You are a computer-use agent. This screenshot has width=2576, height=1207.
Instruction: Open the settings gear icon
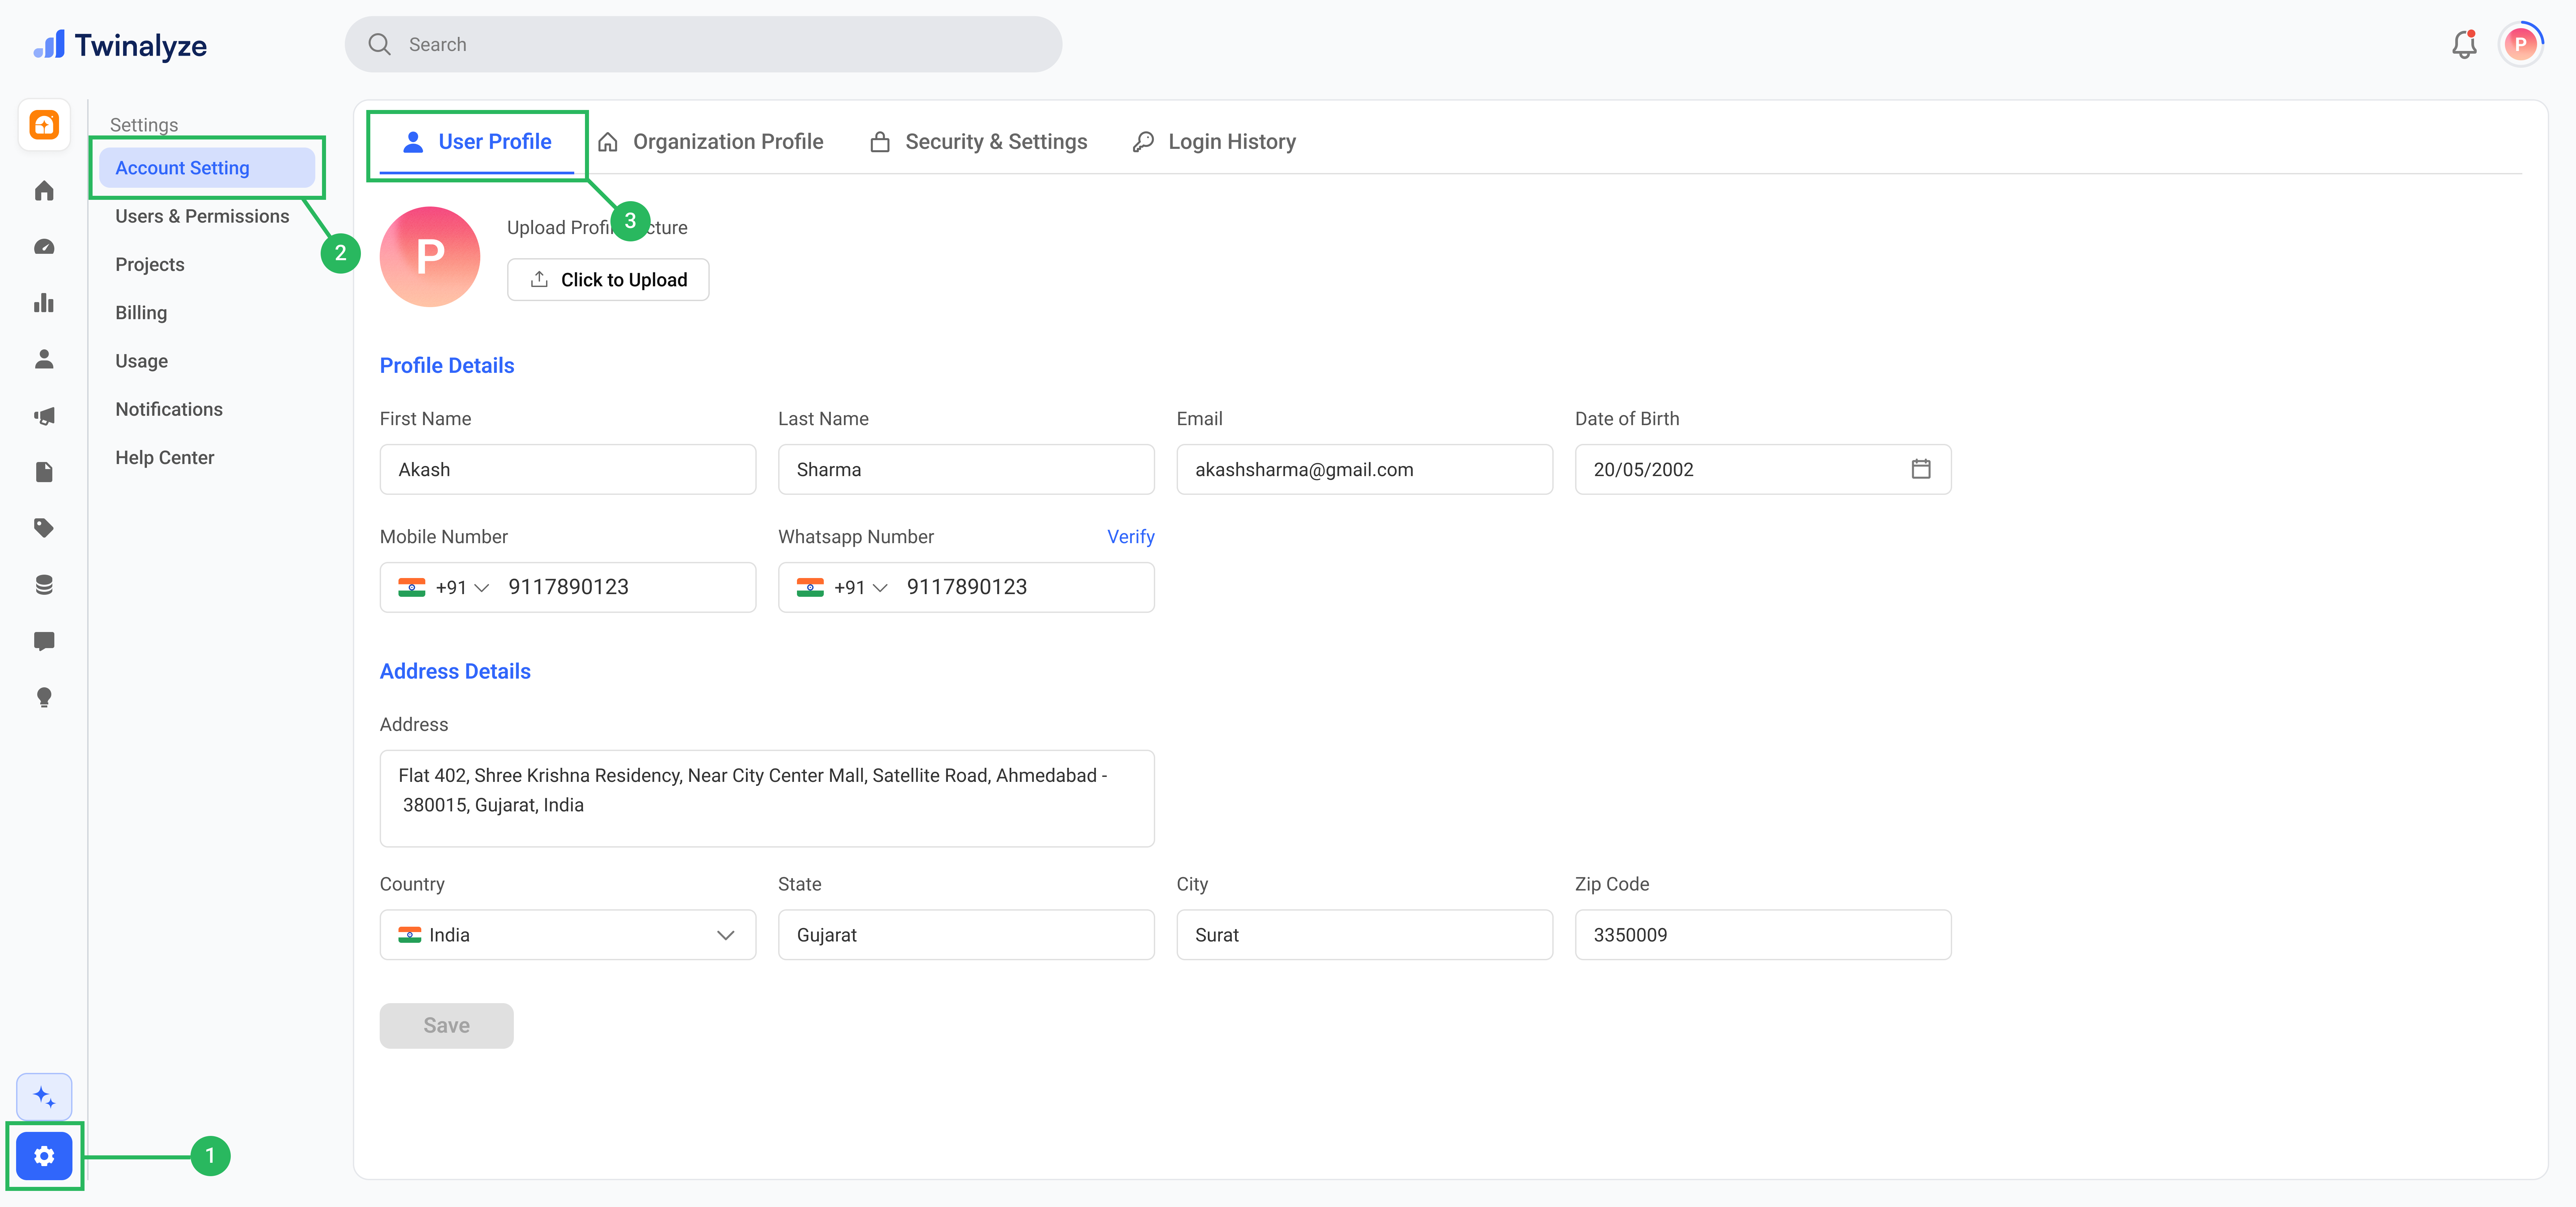pyautogui.click(x=44, y=1156)
